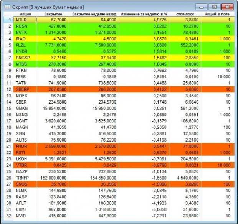This screenshot has width=238, height=224.
Task: Select the SIBN ticker cell
Action: tap(25, 133)
